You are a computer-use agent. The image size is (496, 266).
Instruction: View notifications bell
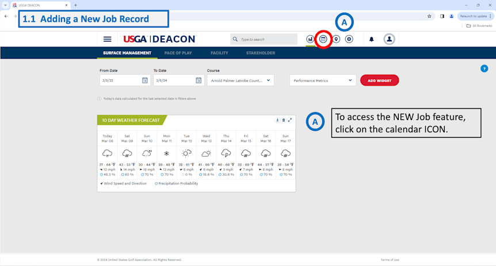371,39
